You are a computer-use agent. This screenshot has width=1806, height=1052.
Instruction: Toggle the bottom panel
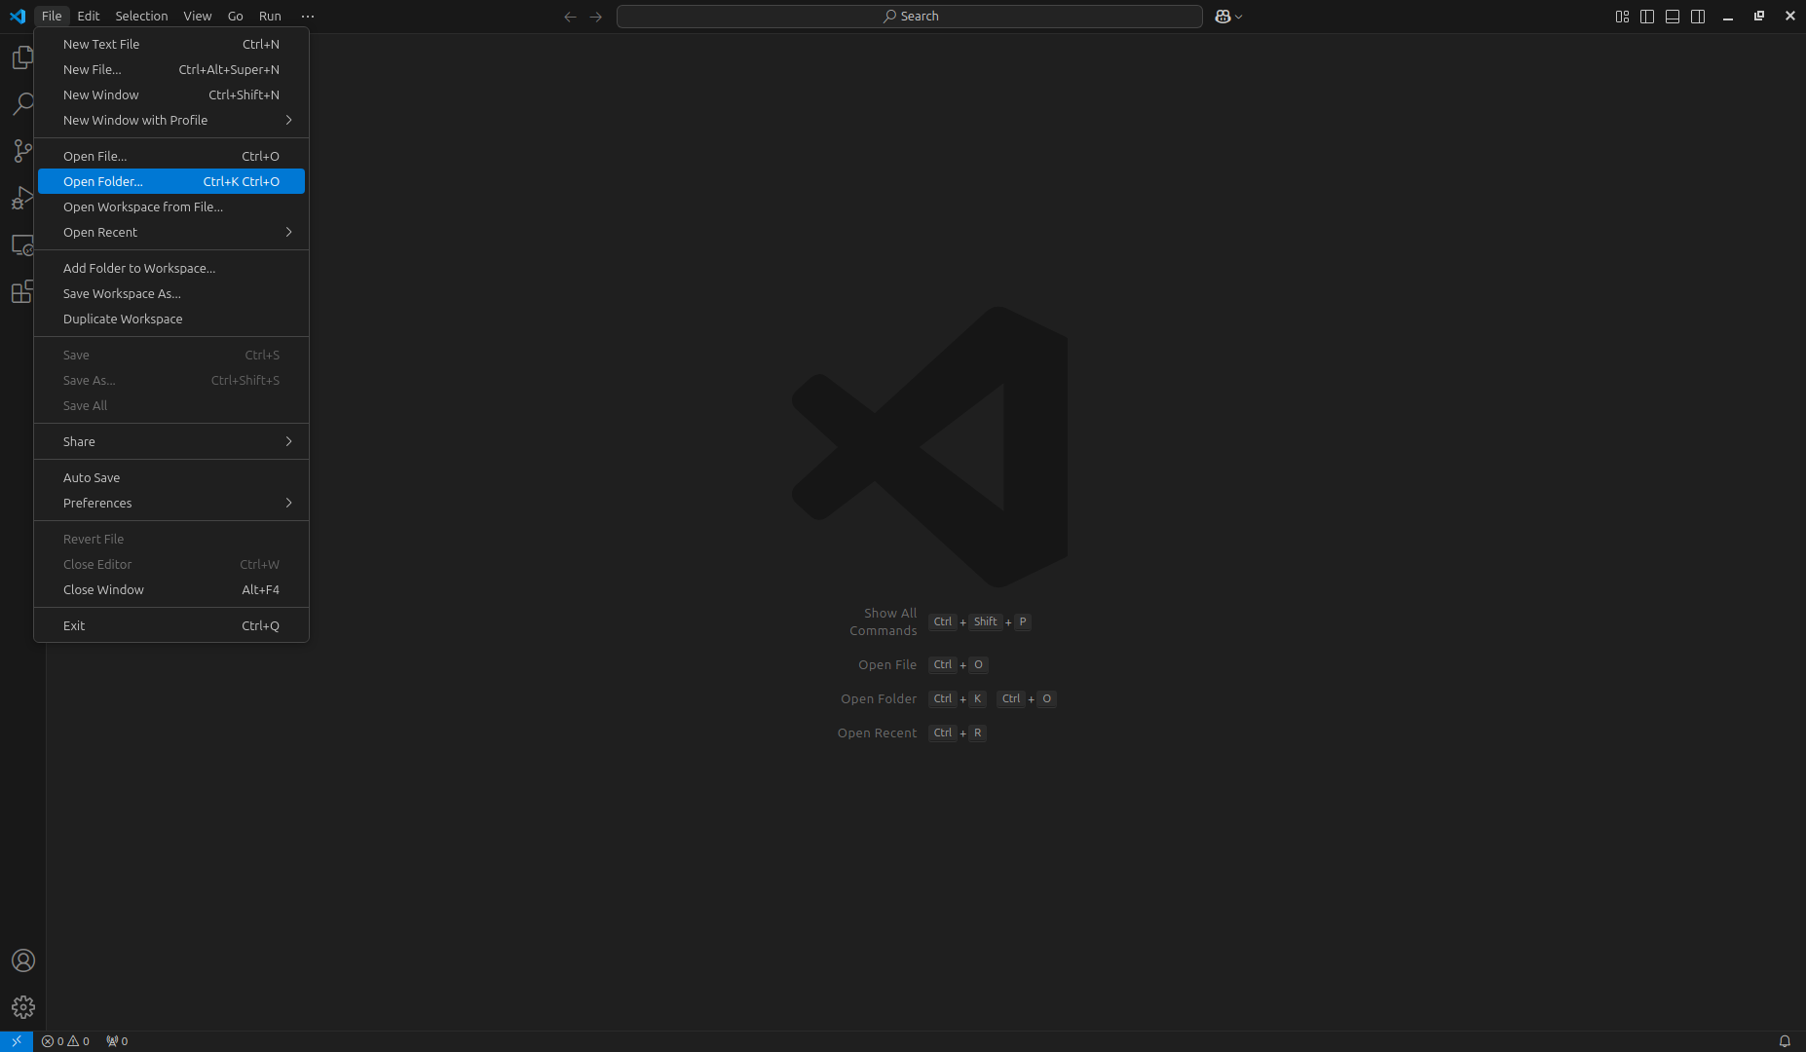pyautogui.click(x=1673, y=17)
